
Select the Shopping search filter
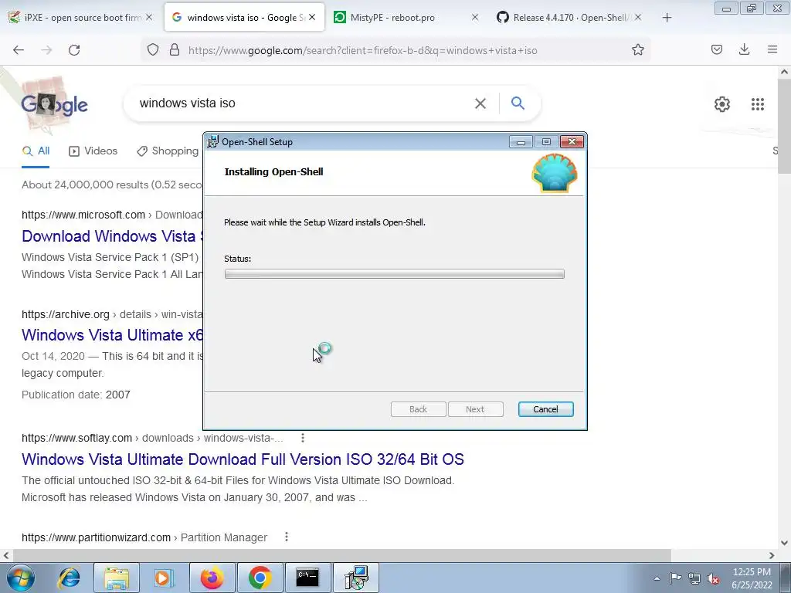pyautogui.click(x=168, y=151)
